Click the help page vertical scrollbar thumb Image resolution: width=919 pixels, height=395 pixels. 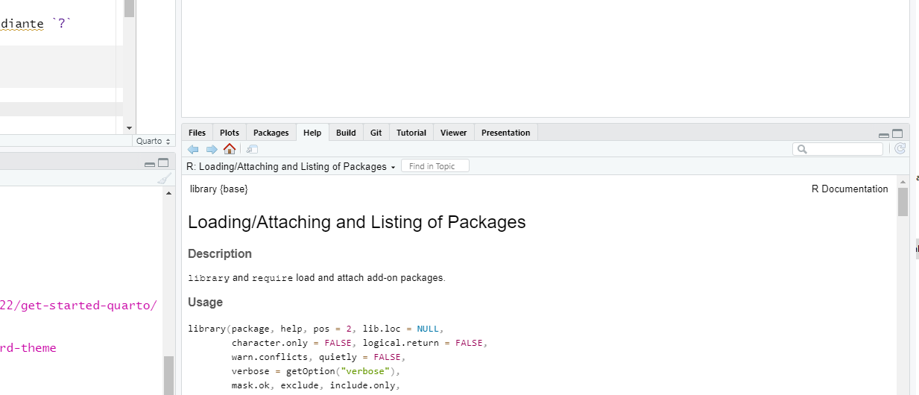[x=903, y=202]
